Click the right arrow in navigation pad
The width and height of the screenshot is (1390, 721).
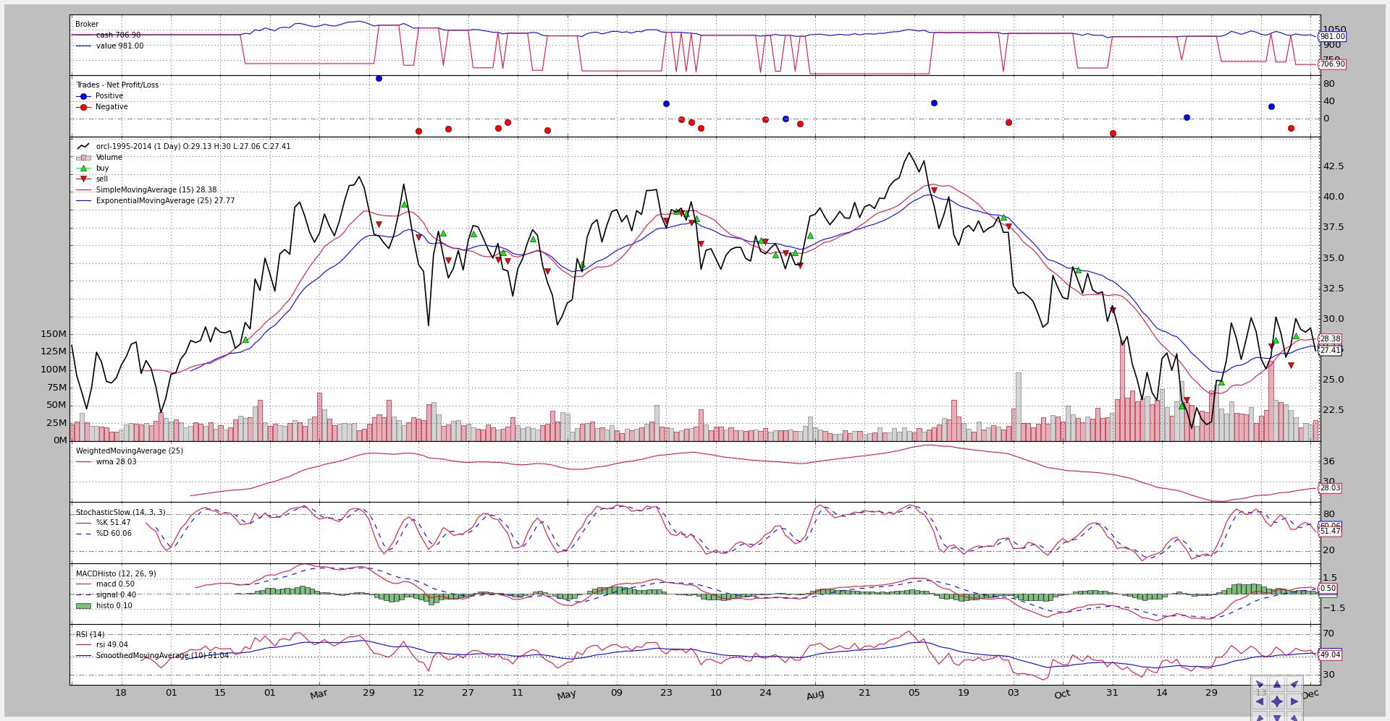pos(1294,701)
